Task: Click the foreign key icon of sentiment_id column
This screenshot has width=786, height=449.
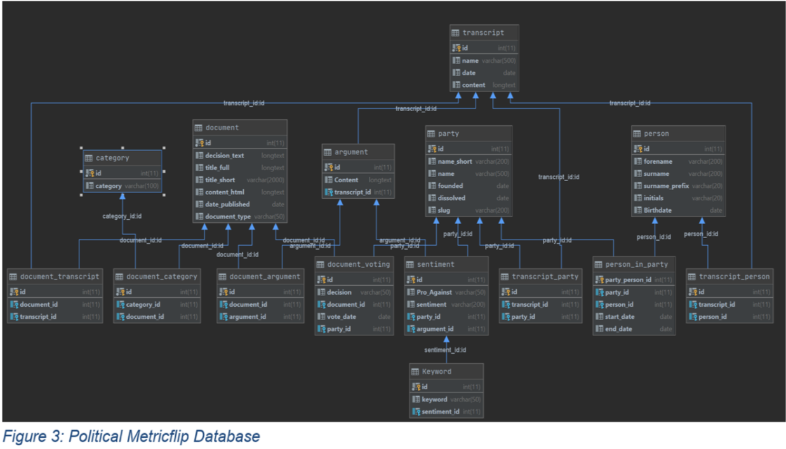Action: (416, 412)
